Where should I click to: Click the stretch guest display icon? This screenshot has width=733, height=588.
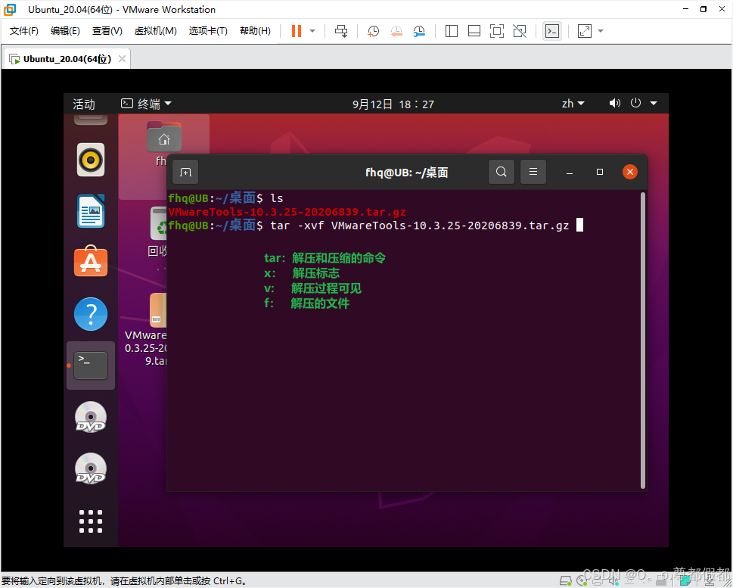click(x=584, y=31)
